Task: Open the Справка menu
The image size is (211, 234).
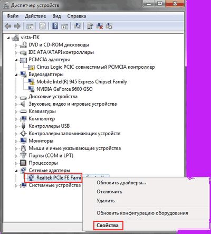Action: pyautogui.click(x=76, y=16)
